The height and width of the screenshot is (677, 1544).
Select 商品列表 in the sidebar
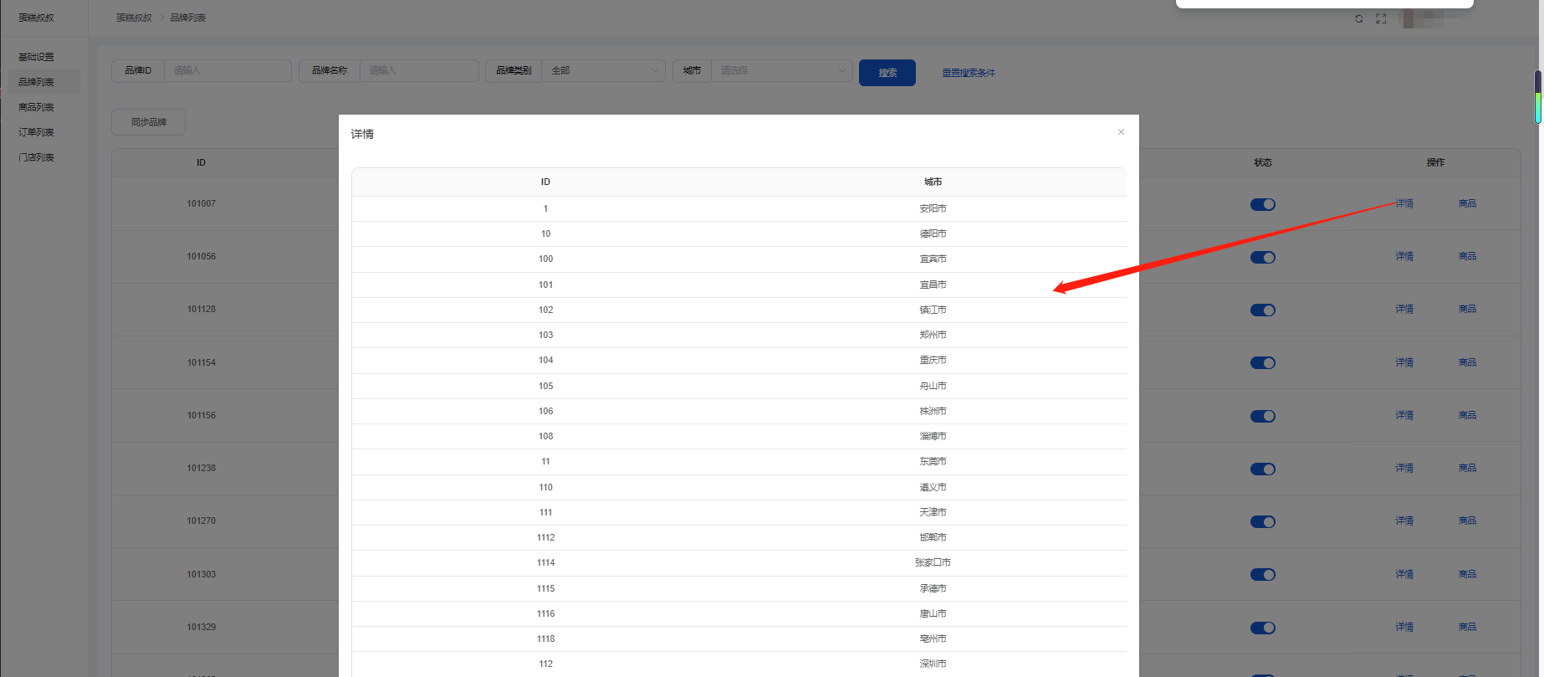coord(36,107)
